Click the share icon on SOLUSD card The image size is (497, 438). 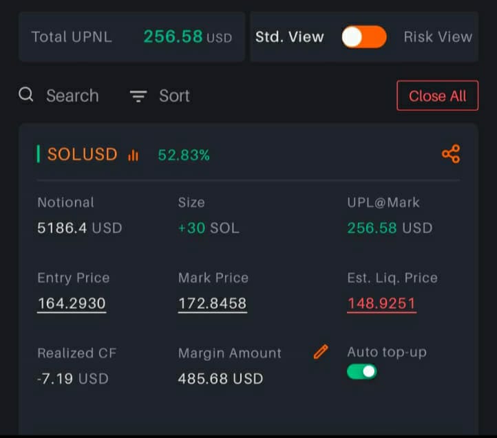(x=451, y=154)
